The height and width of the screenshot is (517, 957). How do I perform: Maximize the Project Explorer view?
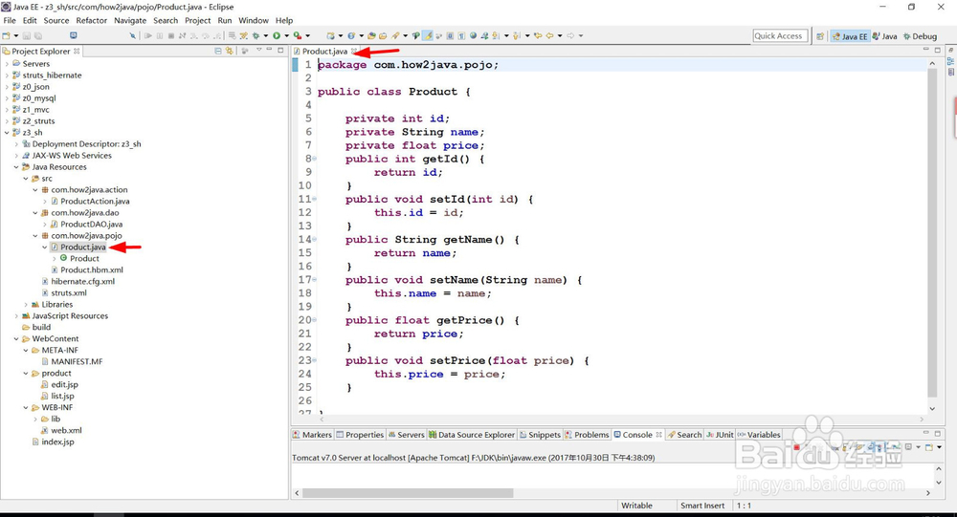point(280,50)
